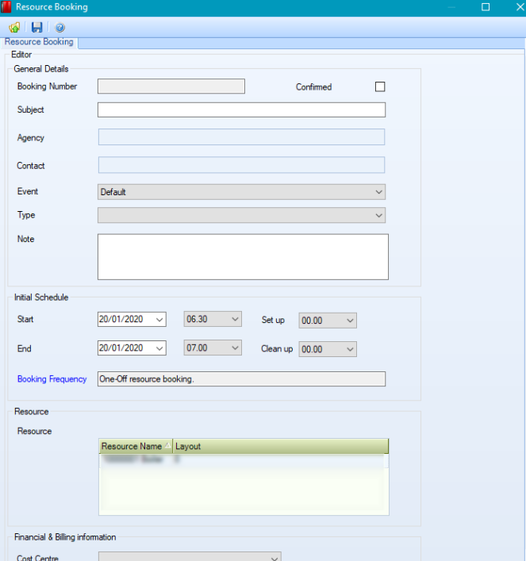This screenshot has width=526, height=561.
Task: Maximize the Resource Booking window
Action: 486,7
